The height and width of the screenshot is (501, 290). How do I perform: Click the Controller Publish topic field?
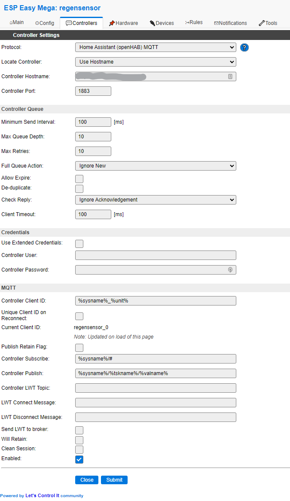pyautogui.click(x=156, y=373)
